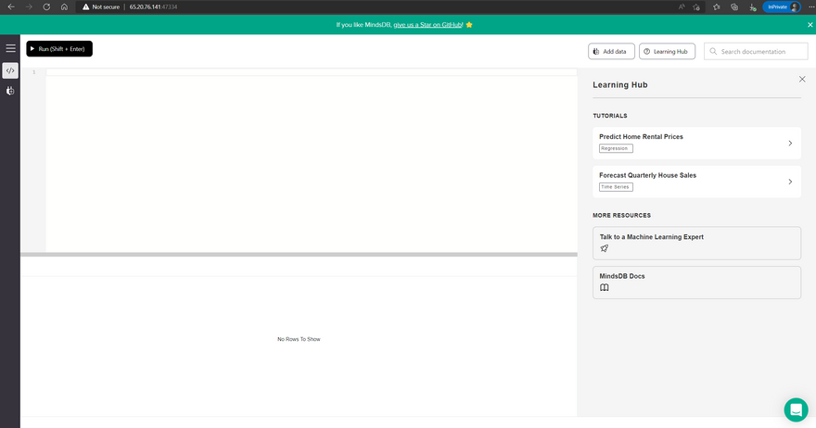816x428 pixels.
Task: Grab the gray divider between editor and results
Action: click(x=299, y=254)
